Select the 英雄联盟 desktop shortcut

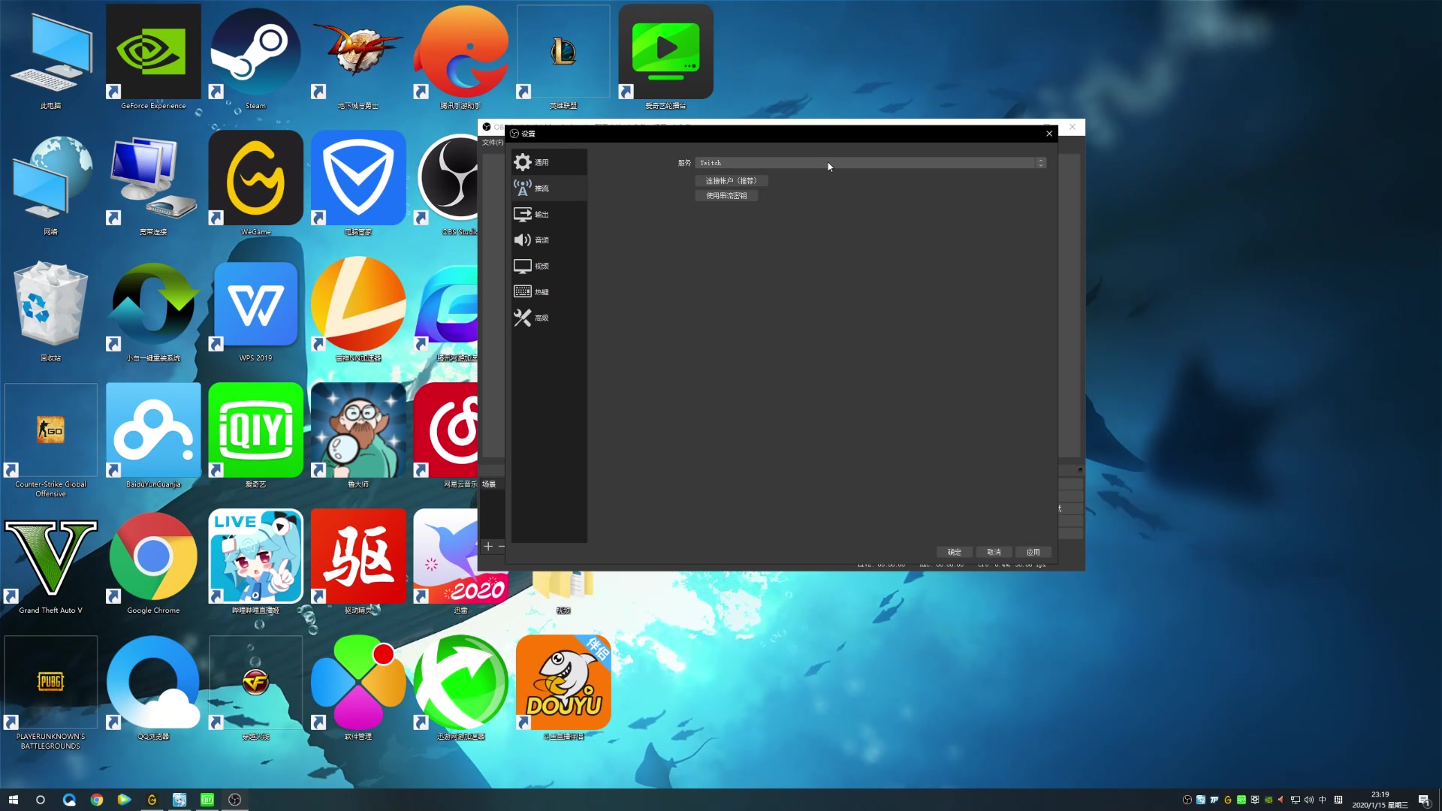click(563, 59)
